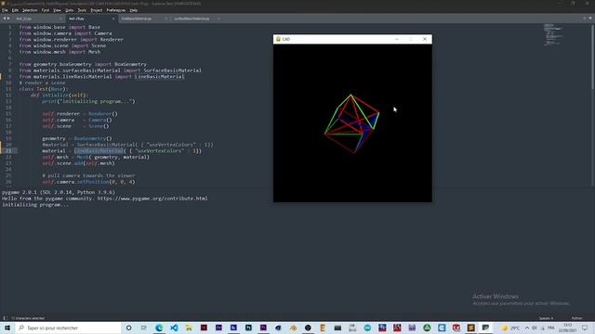Click the wireframe cube in CAD window
The image size is (595, 334).
pos(352,123)
